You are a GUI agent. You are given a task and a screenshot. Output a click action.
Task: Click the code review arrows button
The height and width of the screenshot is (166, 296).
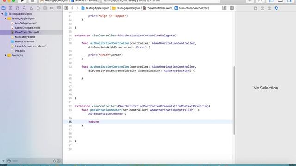point(260,1)
